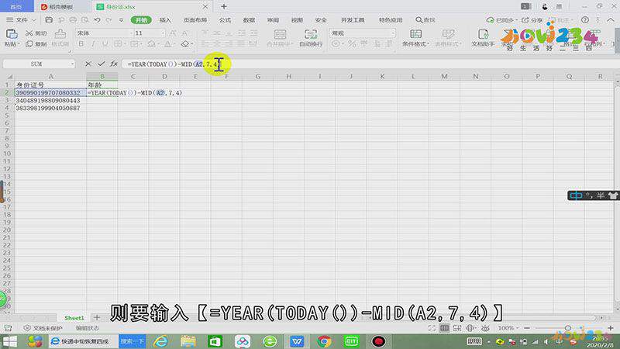
Task: Click the reading mode cross icon in status bar
Action: tap(470, 328)
